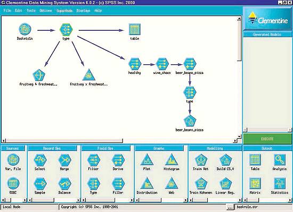Image resolution: width=293 pixels, height=212 pixels.
Task: Click right arrow of Generated Models scrollbar
Action: coord(290,130)
